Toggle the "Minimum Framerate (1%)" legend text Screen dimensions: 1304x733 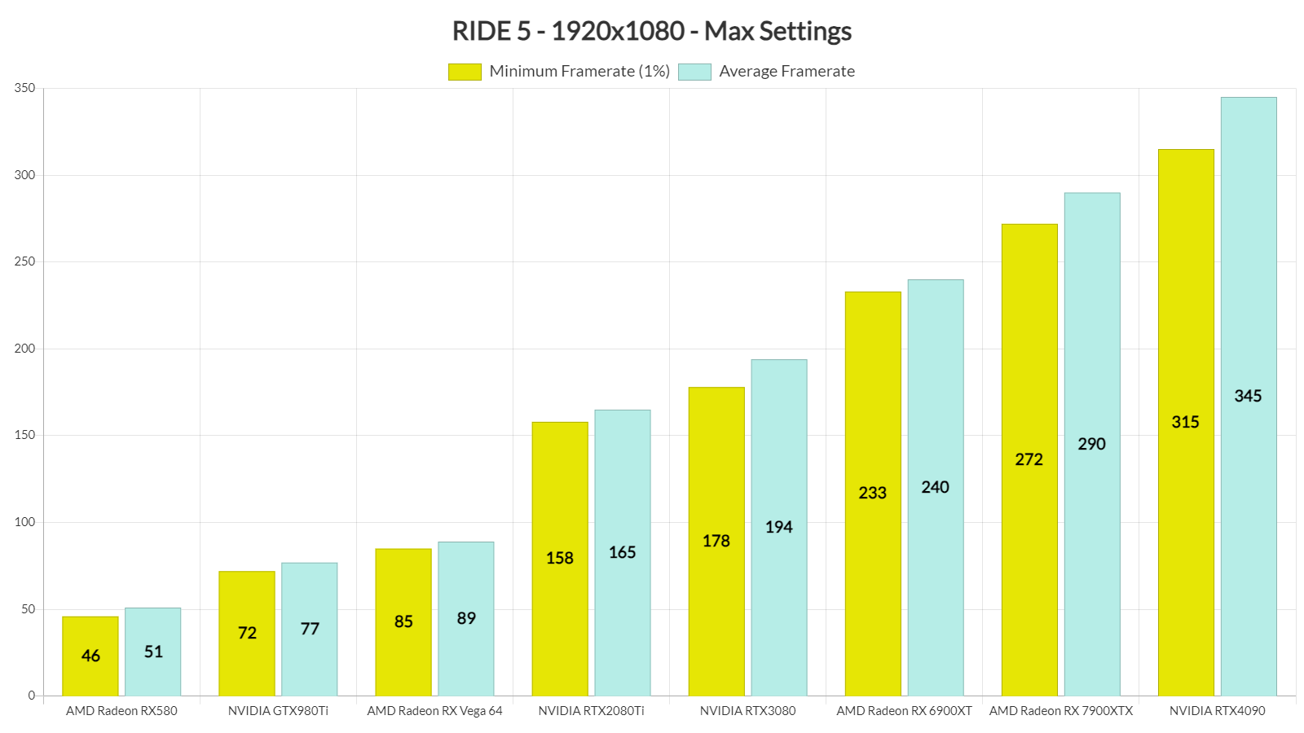point(579,72)
